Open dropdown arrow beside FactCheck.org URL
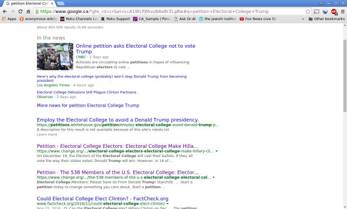 [168, 204]
